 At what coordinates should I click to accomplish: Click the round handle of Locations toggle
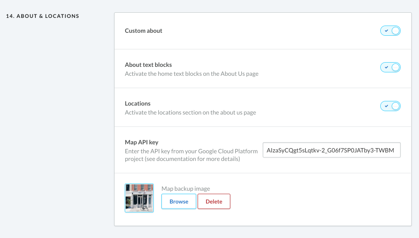click(x=396, y=106)
